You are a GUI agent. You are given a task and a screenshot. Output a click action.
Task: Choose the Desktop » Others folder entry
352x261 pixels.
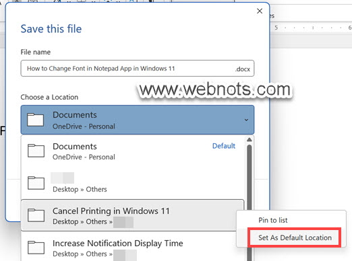pyautogui.click(x=133, y=183)
